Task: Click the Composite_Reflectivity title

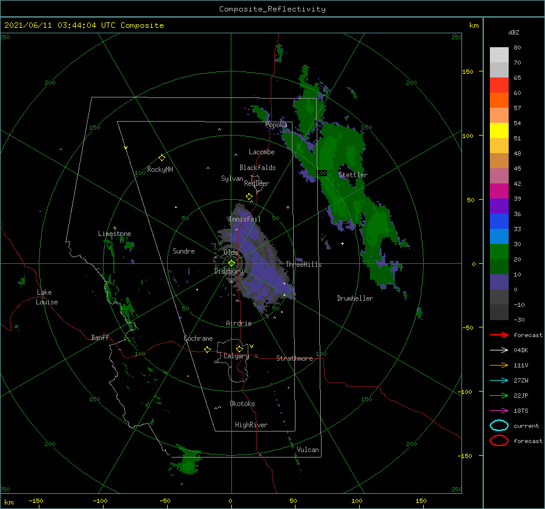Action: (x=272, y=9)
